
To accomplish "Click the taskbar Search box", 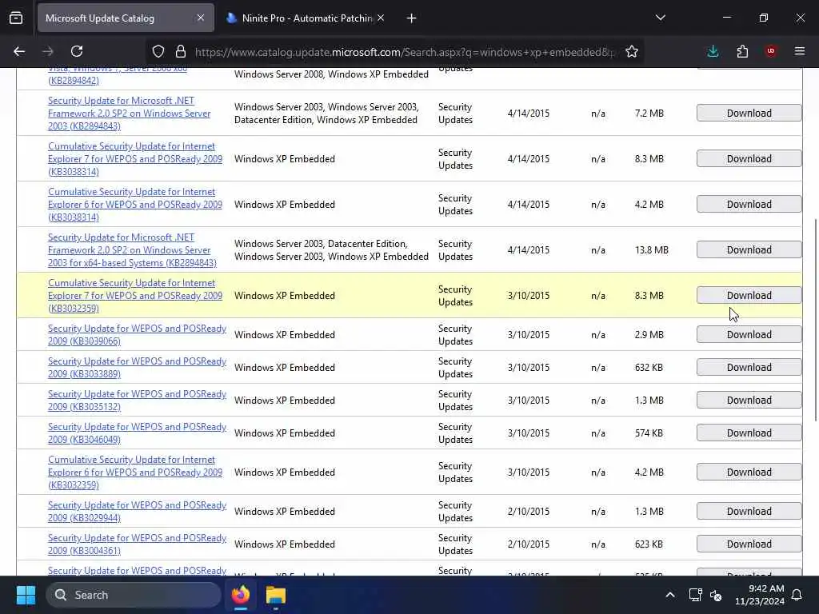I will [x=134, y=595].
